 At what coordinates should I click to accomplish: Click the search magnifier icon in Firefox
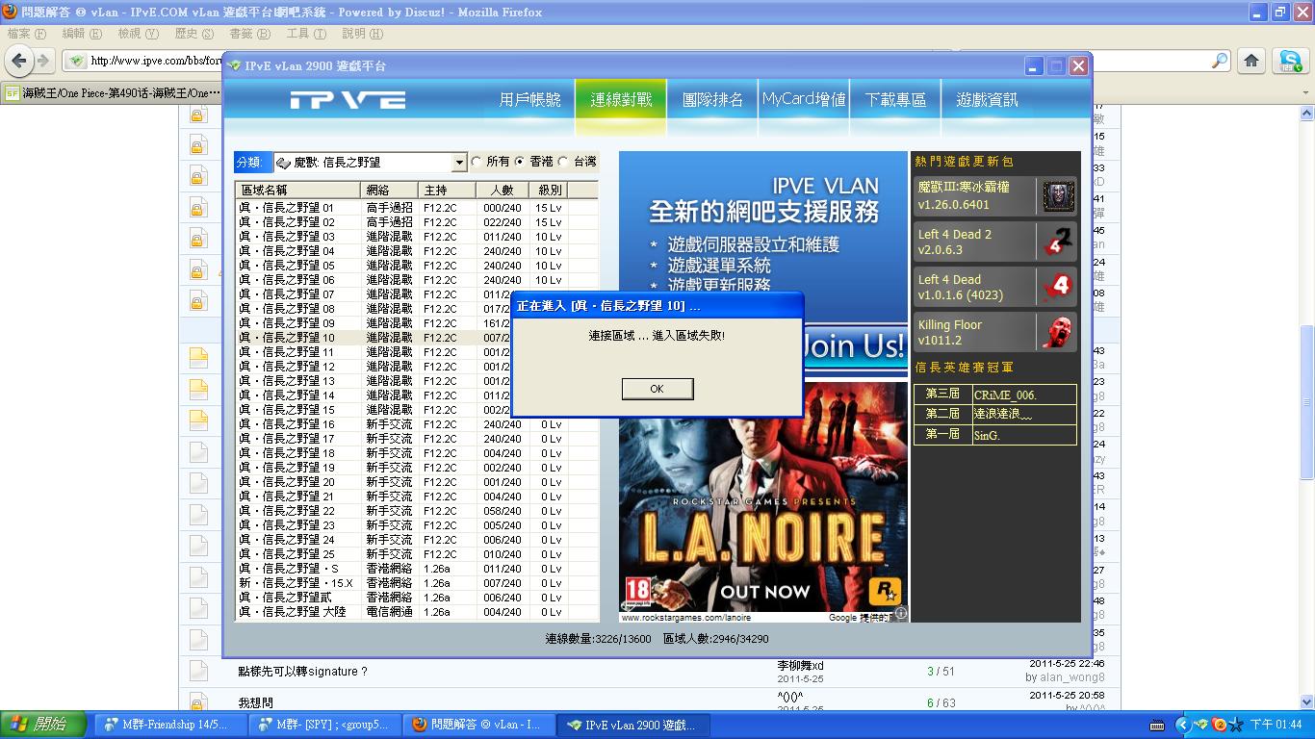coord(1220,61)
